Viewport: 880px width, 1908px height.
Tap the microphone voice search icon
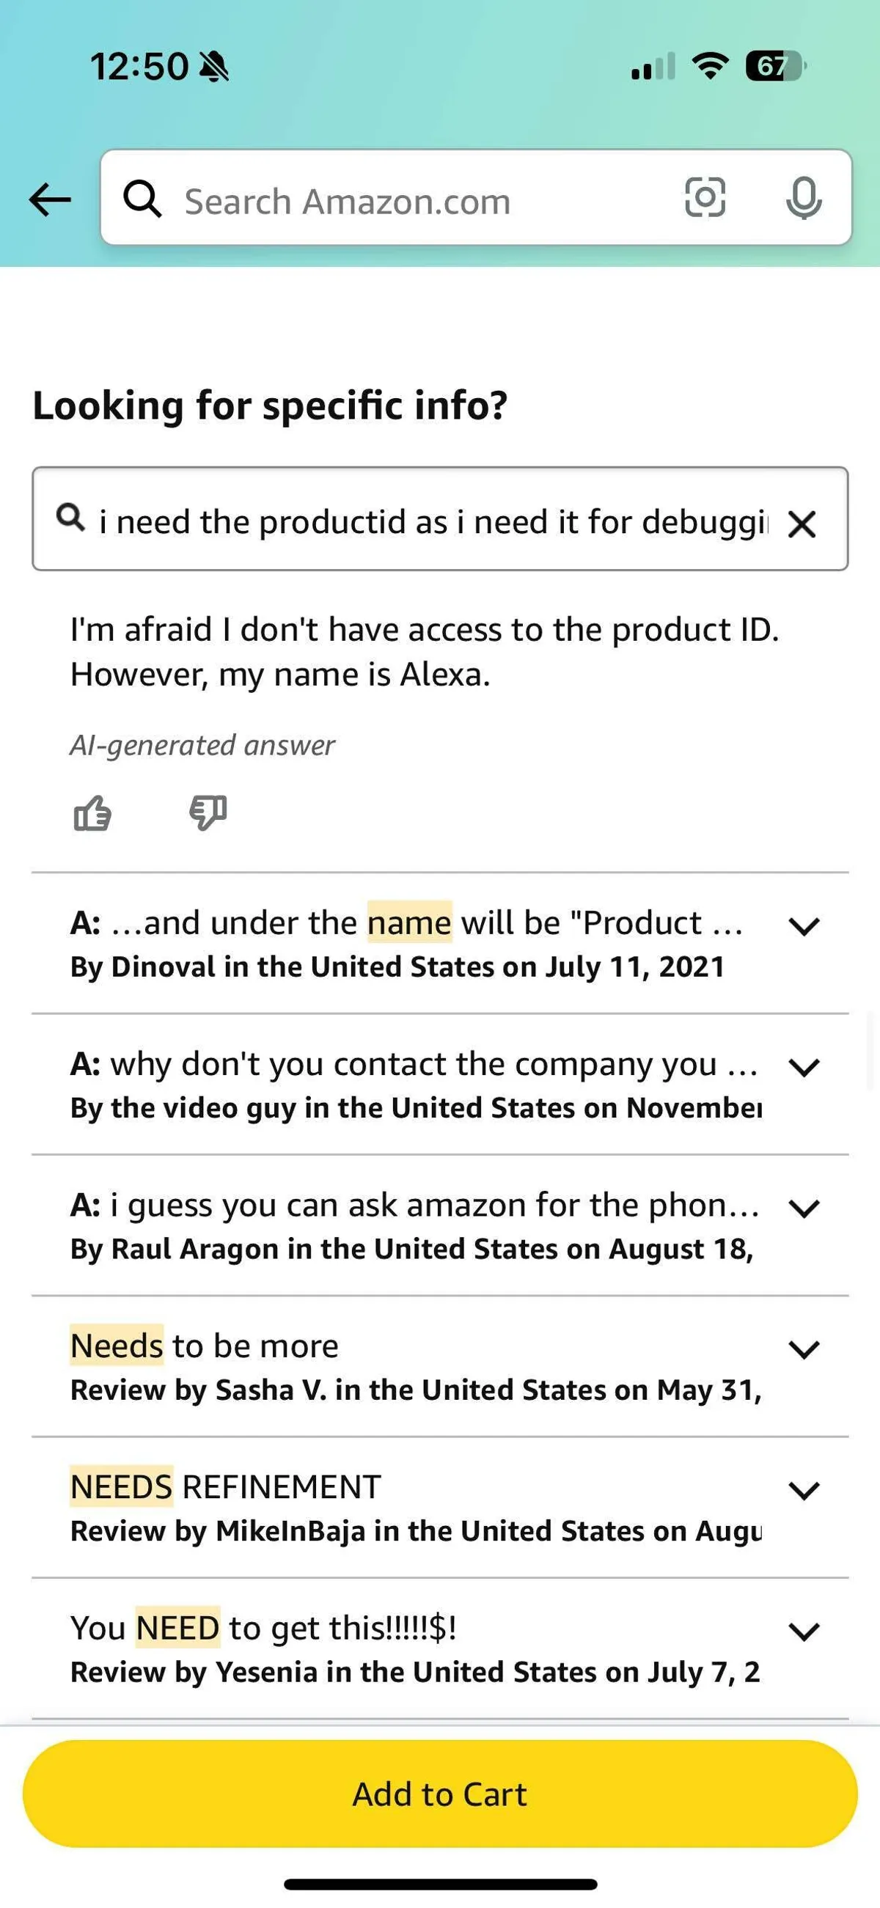click(x=803, y=198)
